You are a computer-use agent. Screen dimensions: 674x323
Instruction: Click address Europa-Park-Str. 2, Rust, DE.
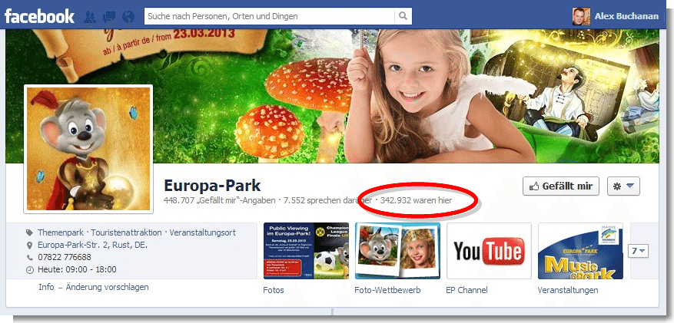click(x=92, y=246)
